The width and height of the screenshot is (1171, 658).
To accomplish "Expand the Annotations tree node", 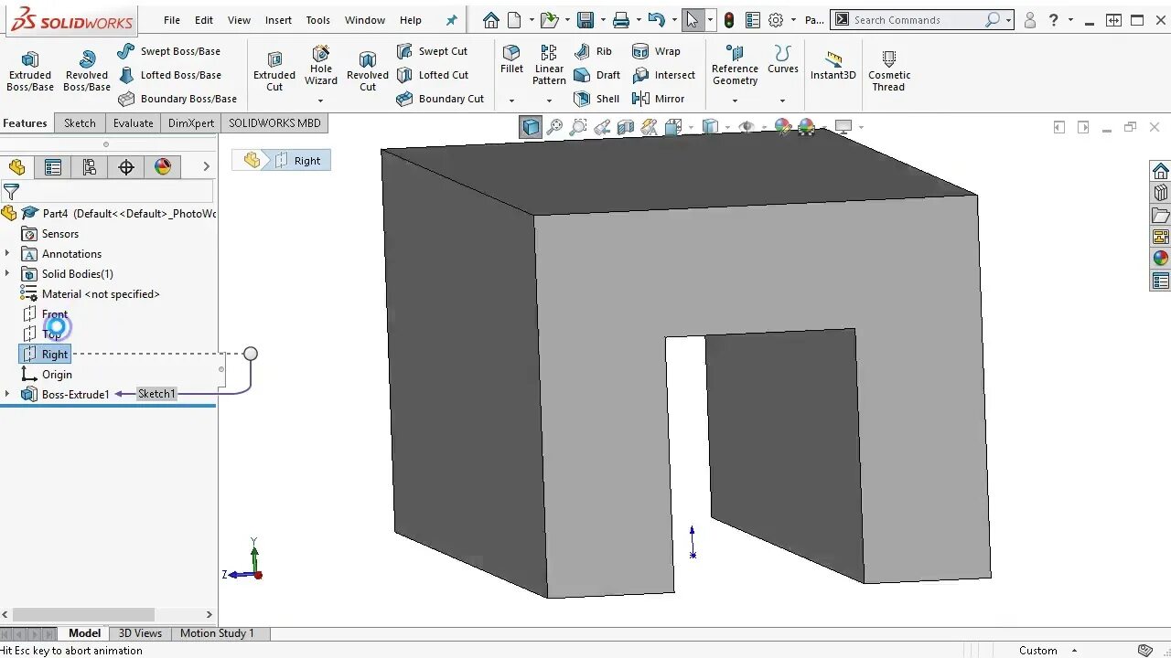I will tap(7, 253).
